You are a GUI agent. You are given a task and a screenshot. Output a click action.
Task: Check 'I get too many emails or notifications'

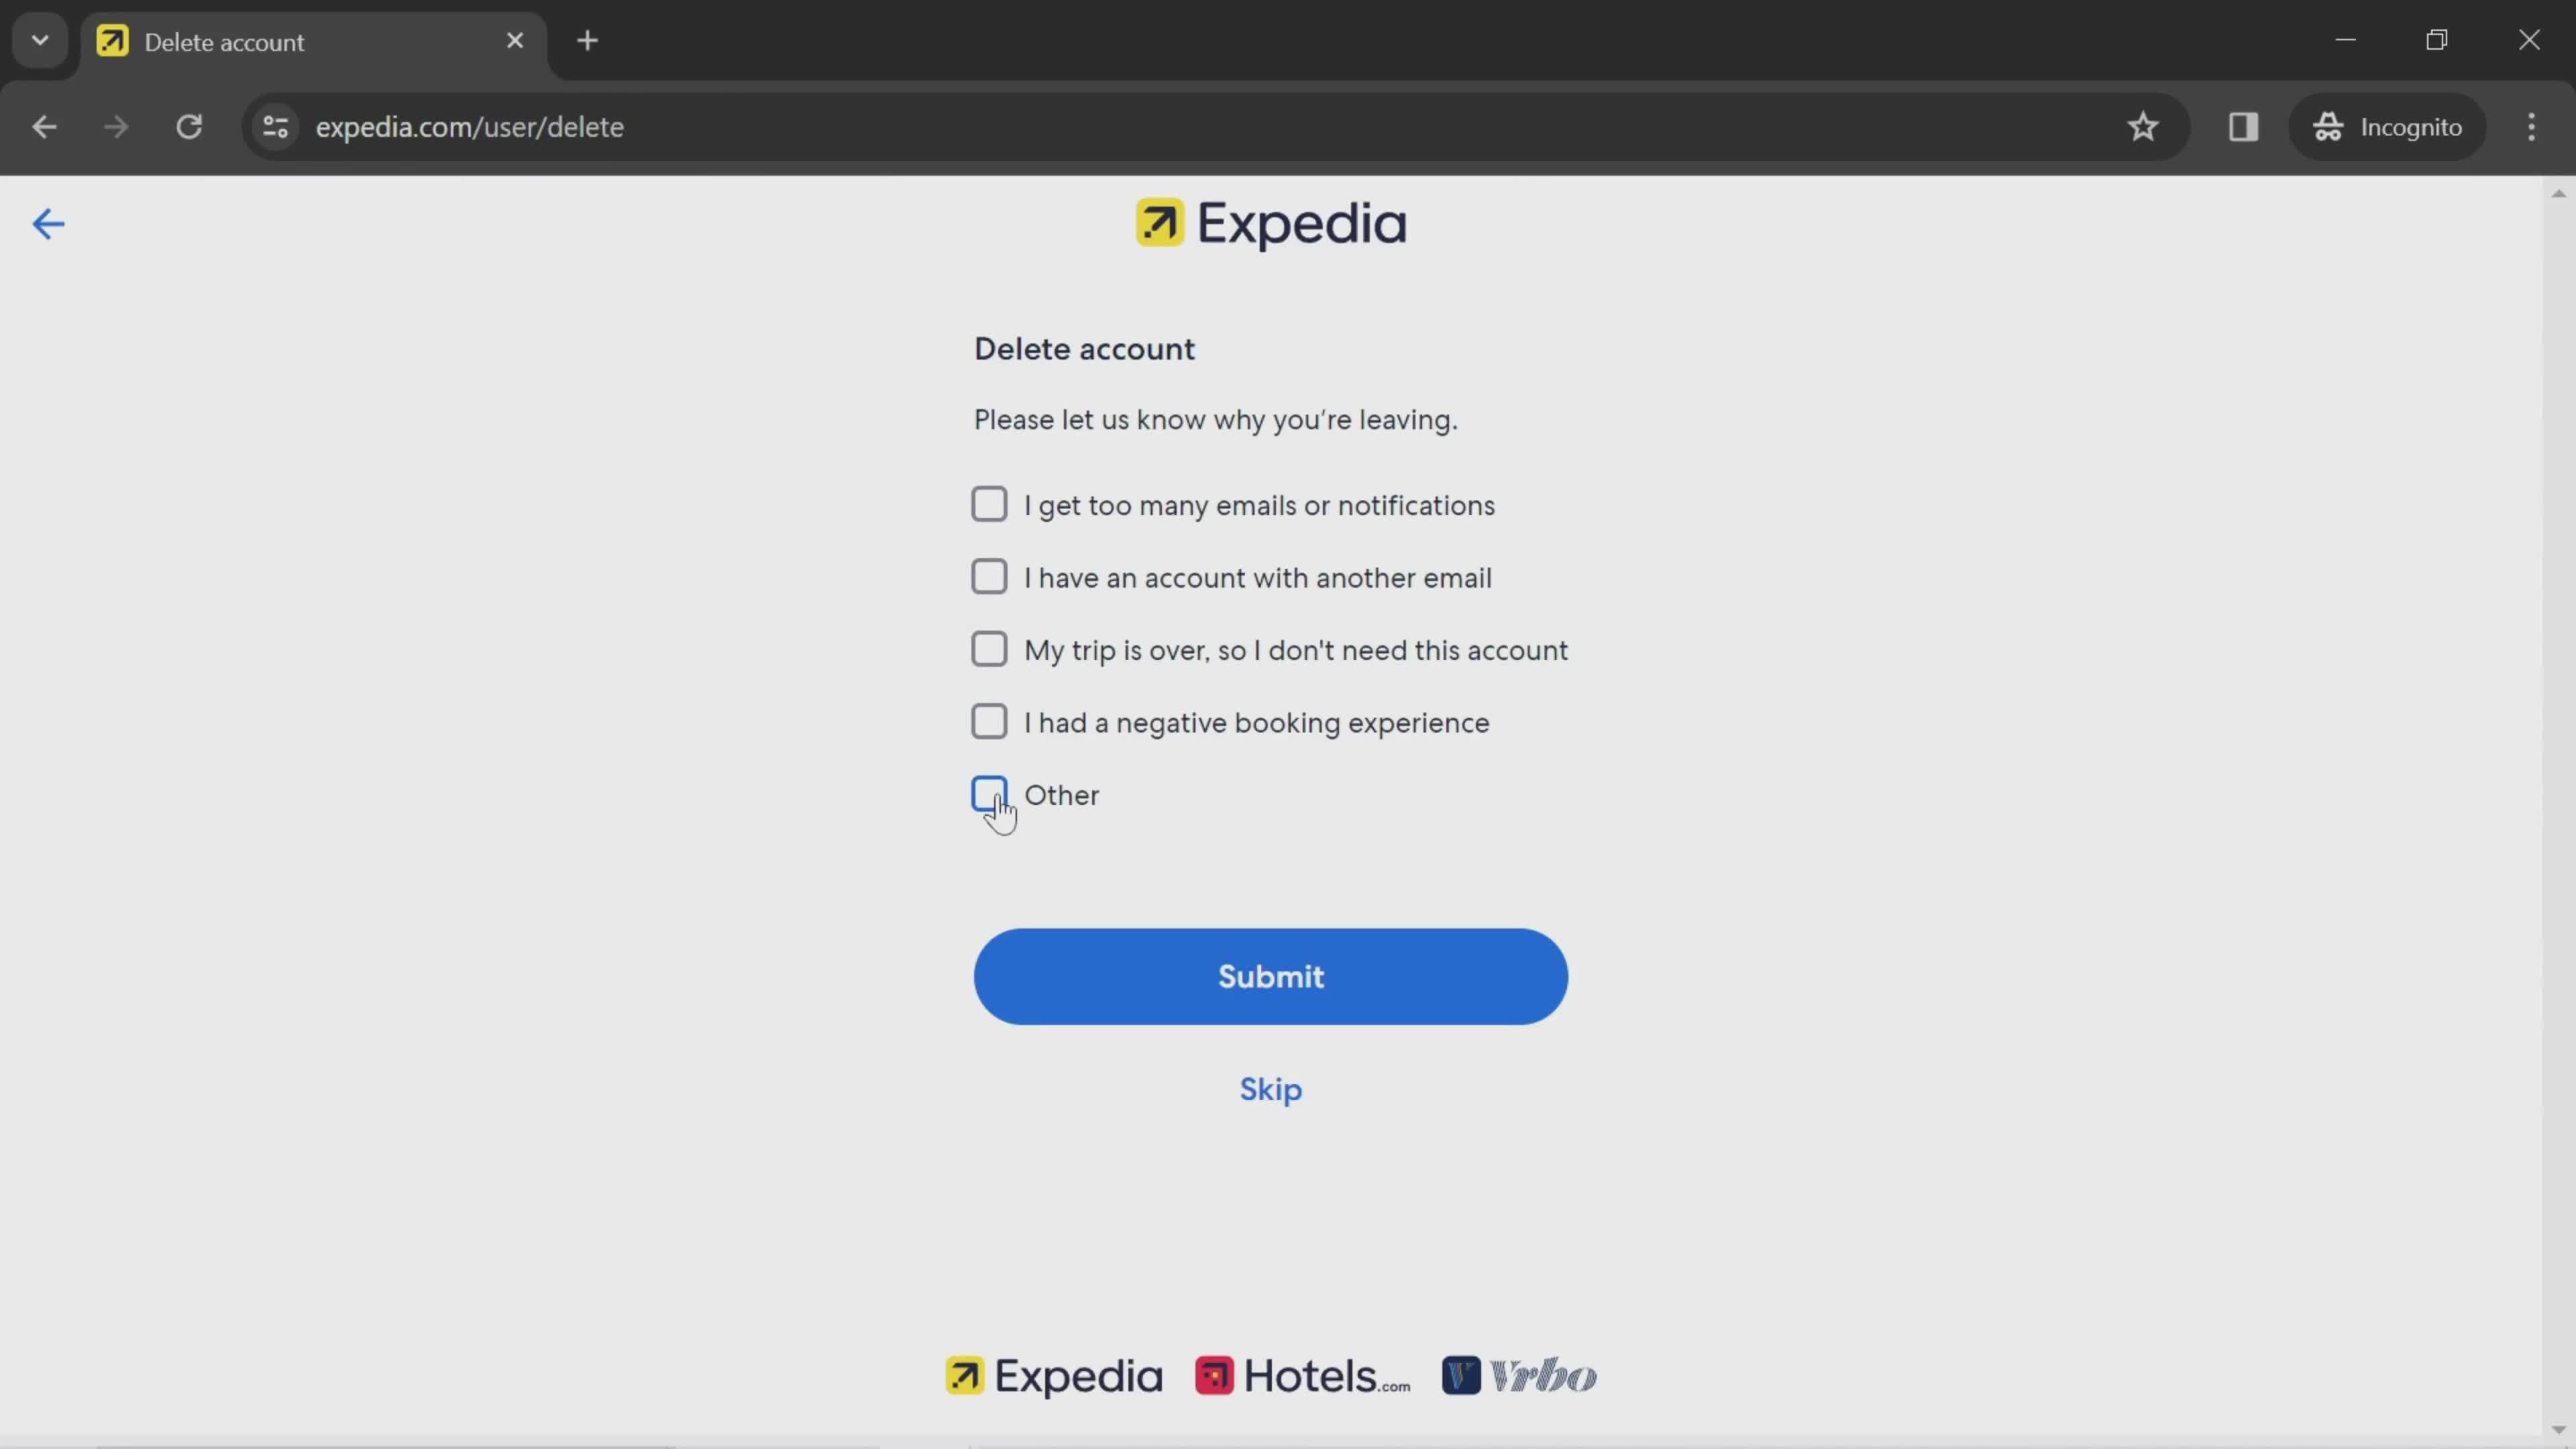[989, 505]
